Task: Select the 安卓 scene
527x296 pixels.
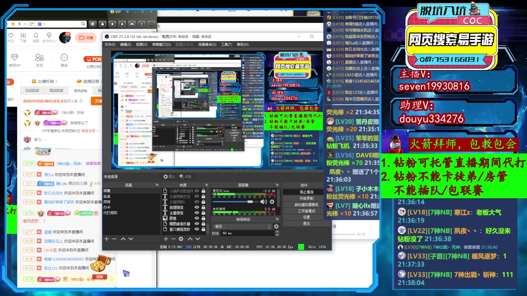Action: click(107, 196)
